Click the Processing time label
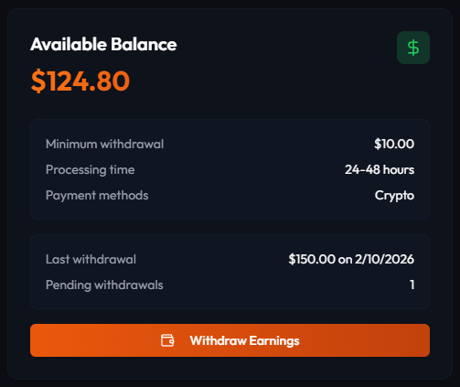 point(91,170)
